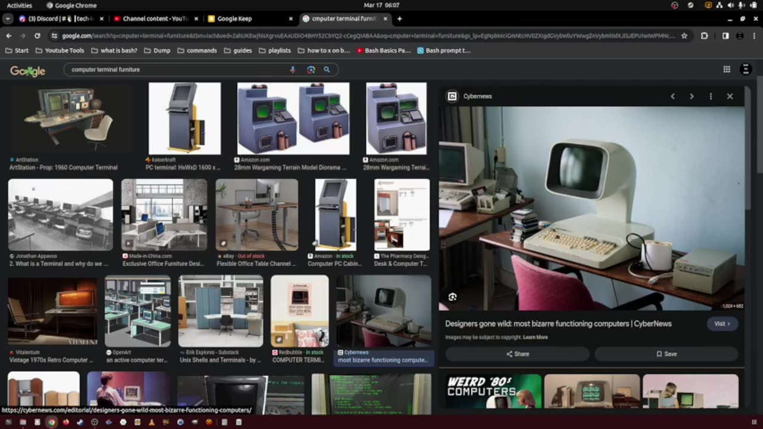Open the Weird '80s Computers related image
Image resolution: width=763 pixels, height=429 pixels.
point(494,391)
